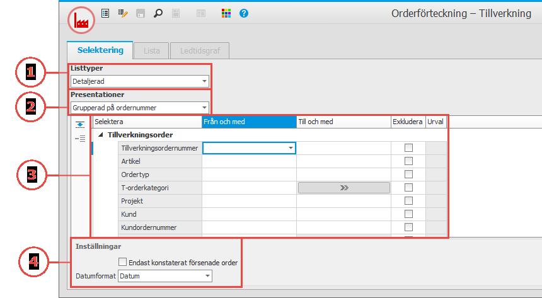Image resolution: width=542 pixels, height=298 pixels.
Task: Select the Projekt row label
Action: tap(159, 201)
